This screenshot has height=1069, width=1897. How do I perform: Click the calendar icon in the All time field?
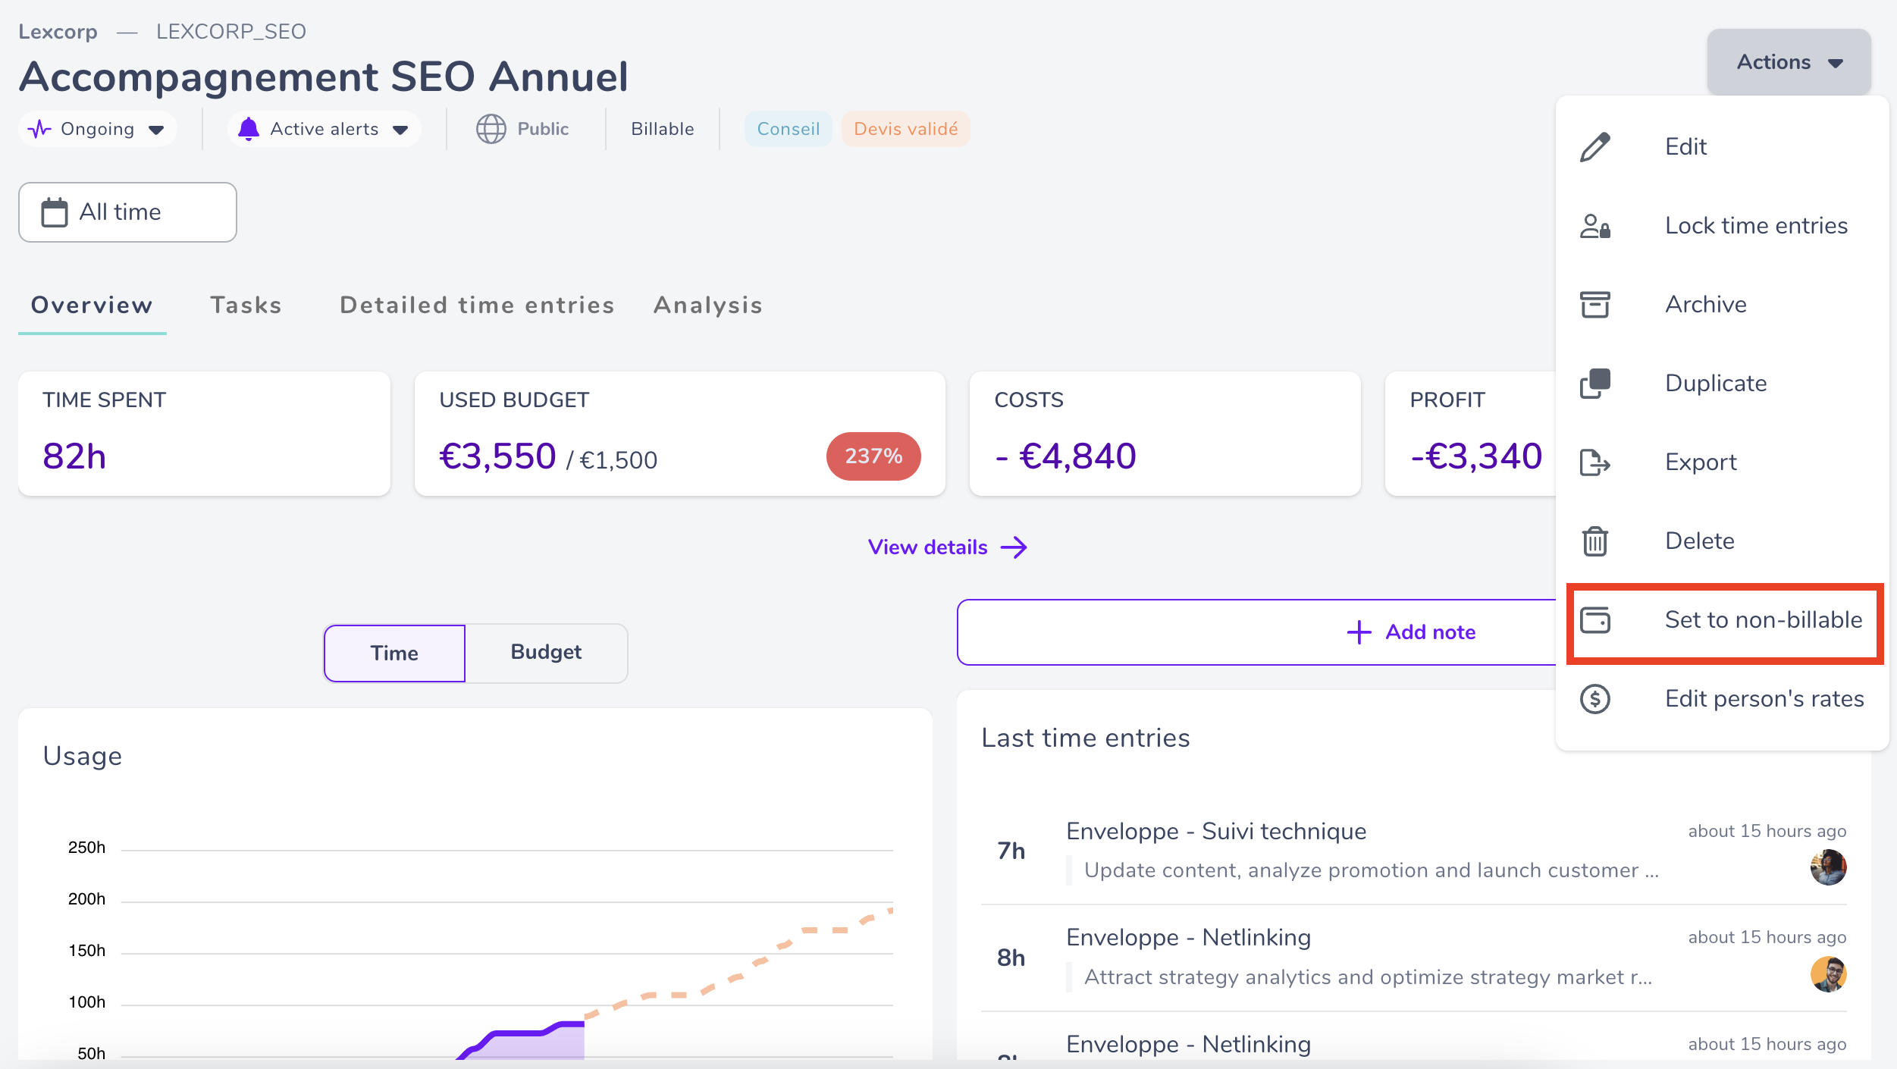click(55, 212)
